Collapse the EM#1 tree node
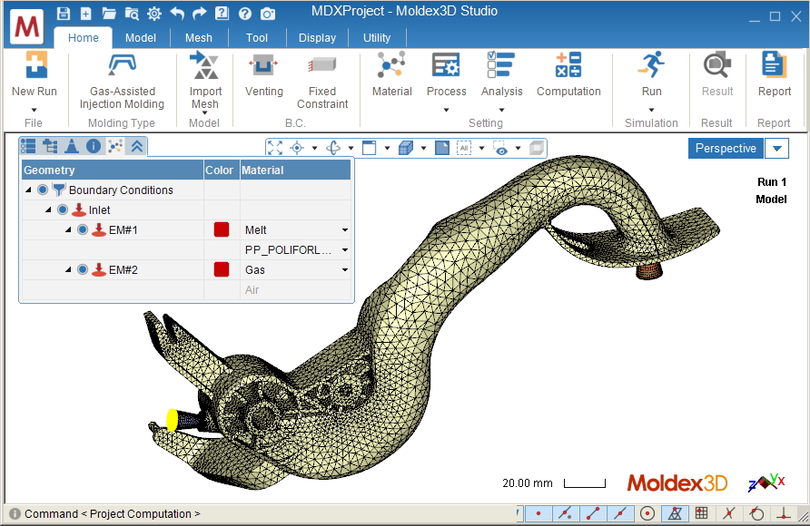810x526 pixels. tap(68, 229)
